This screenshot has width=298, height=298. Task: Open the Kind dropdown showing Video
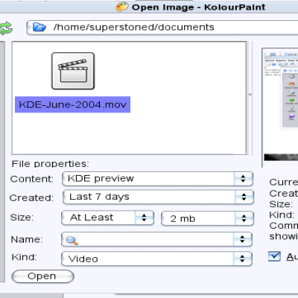point(157,259)
